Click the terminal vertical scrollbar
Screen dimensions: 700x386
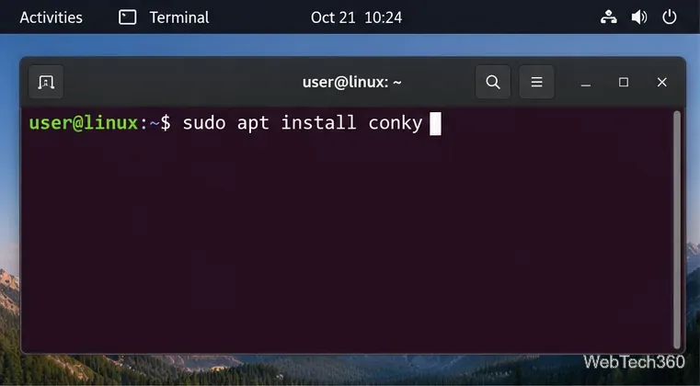677,230
